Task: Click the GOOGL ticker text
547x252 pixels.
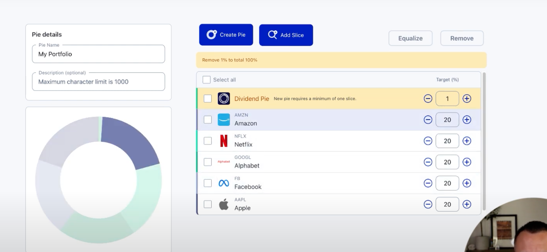Action: [x=243, y=157]
